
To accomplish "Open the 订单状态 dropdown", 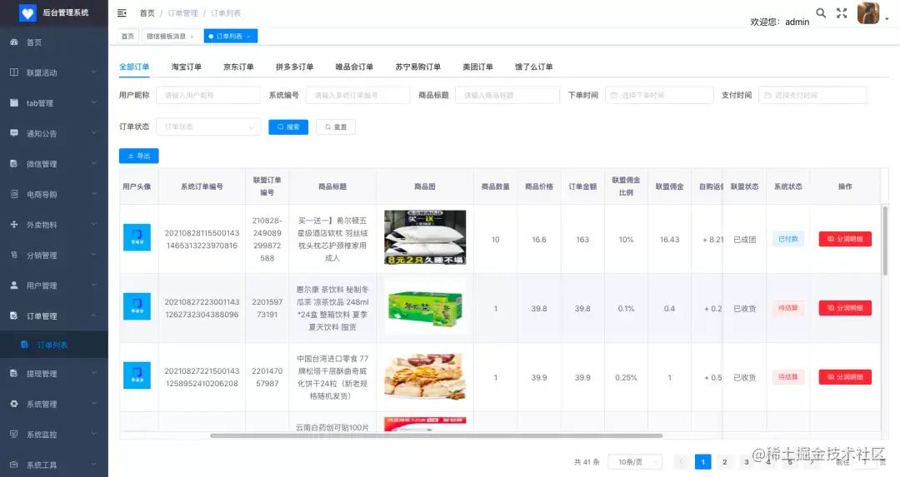I will click(x=208, y=127).
